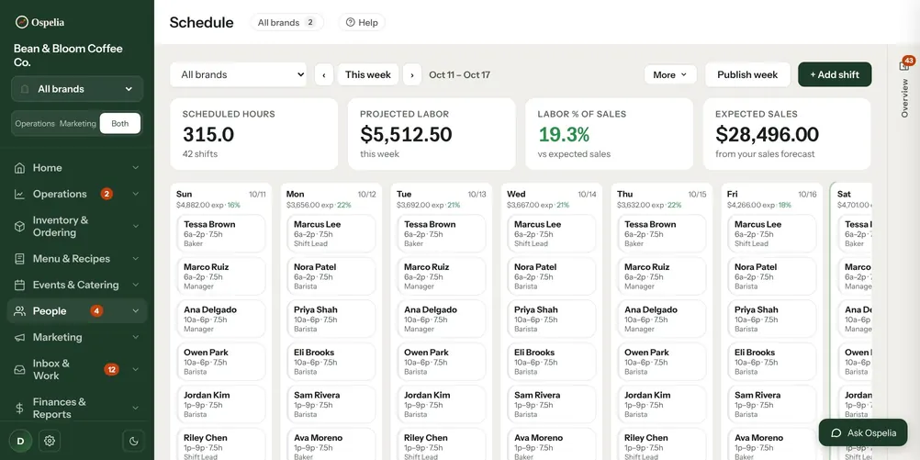The image size is (920, 460).
Task: Expand the Operations menu chevron
Action: click(136, 195)
